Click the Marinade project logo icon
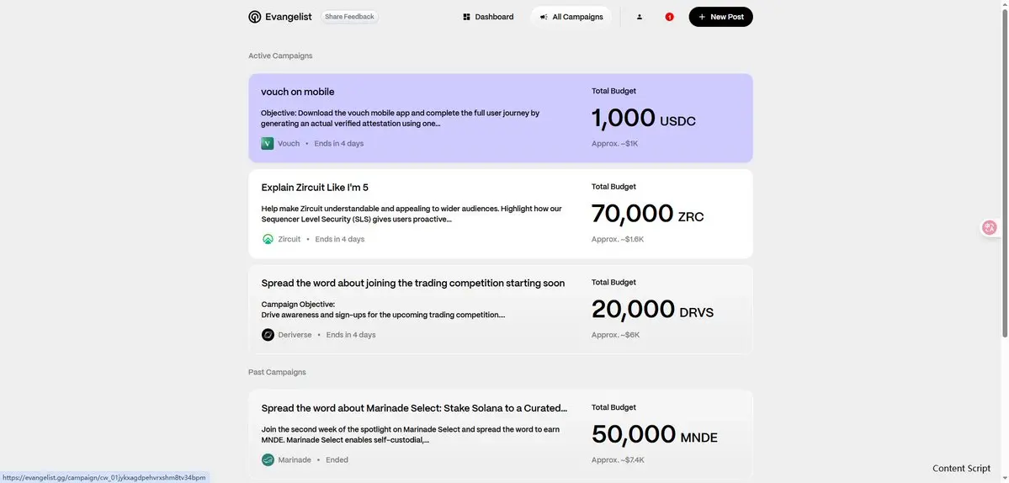Screen dimensions: 1009x483 268,459
